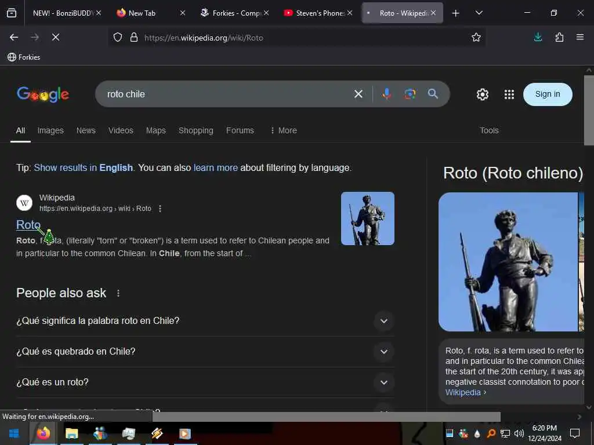The width and height of the screenshot is (594, 445).
Task: Open Windows Start menu
Action: click(14, 433)
